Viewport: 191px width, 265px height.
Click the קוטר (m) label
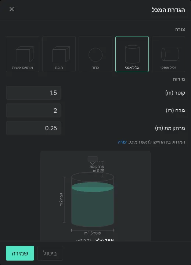point(175,93)
